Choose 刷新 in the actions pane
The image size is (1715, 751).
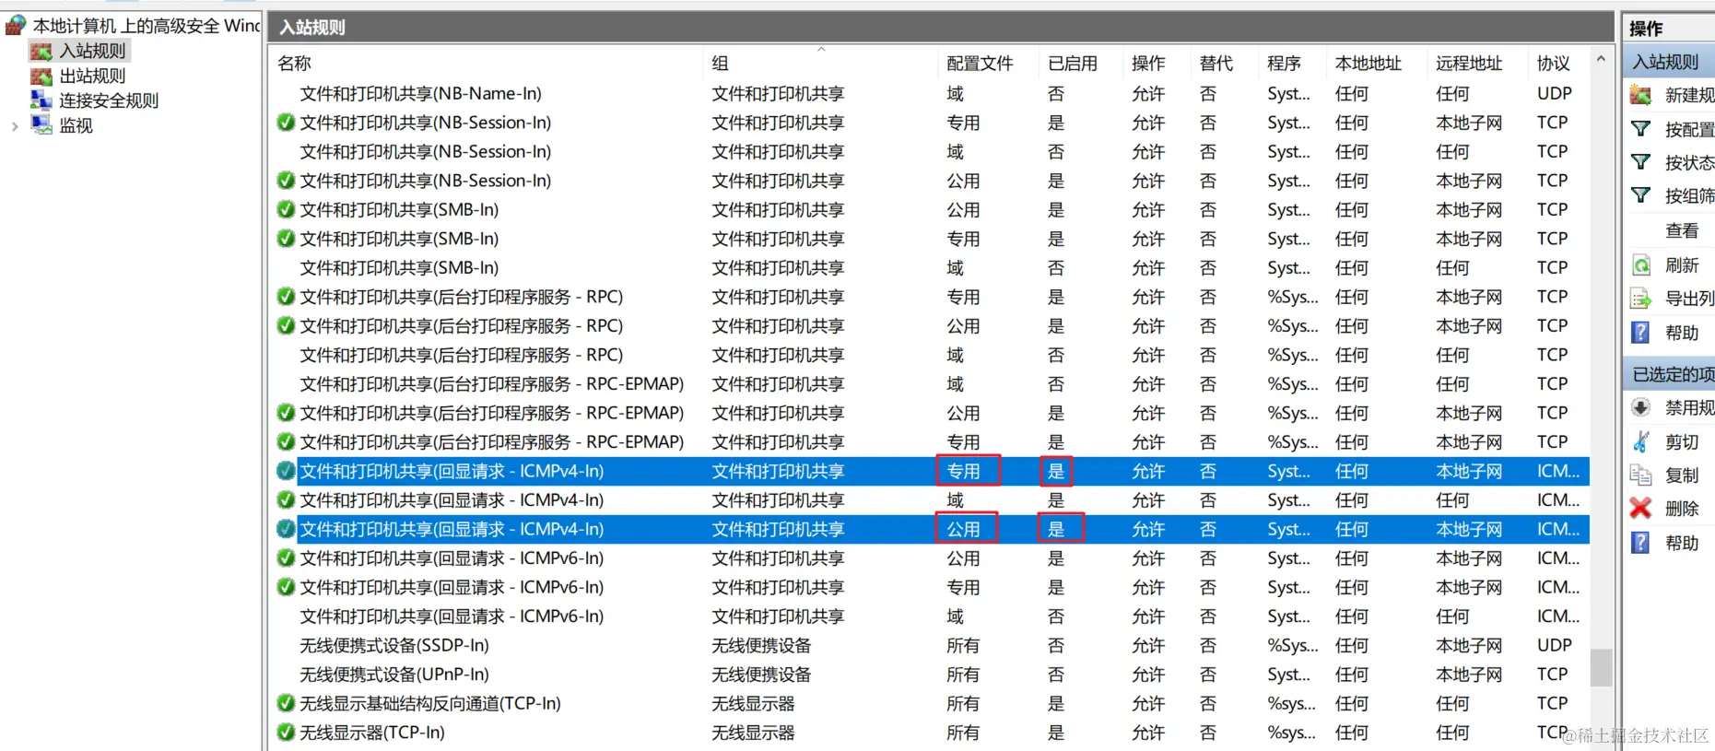pos(1682,265)
